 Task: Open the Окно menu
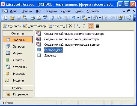pos(79,11)
